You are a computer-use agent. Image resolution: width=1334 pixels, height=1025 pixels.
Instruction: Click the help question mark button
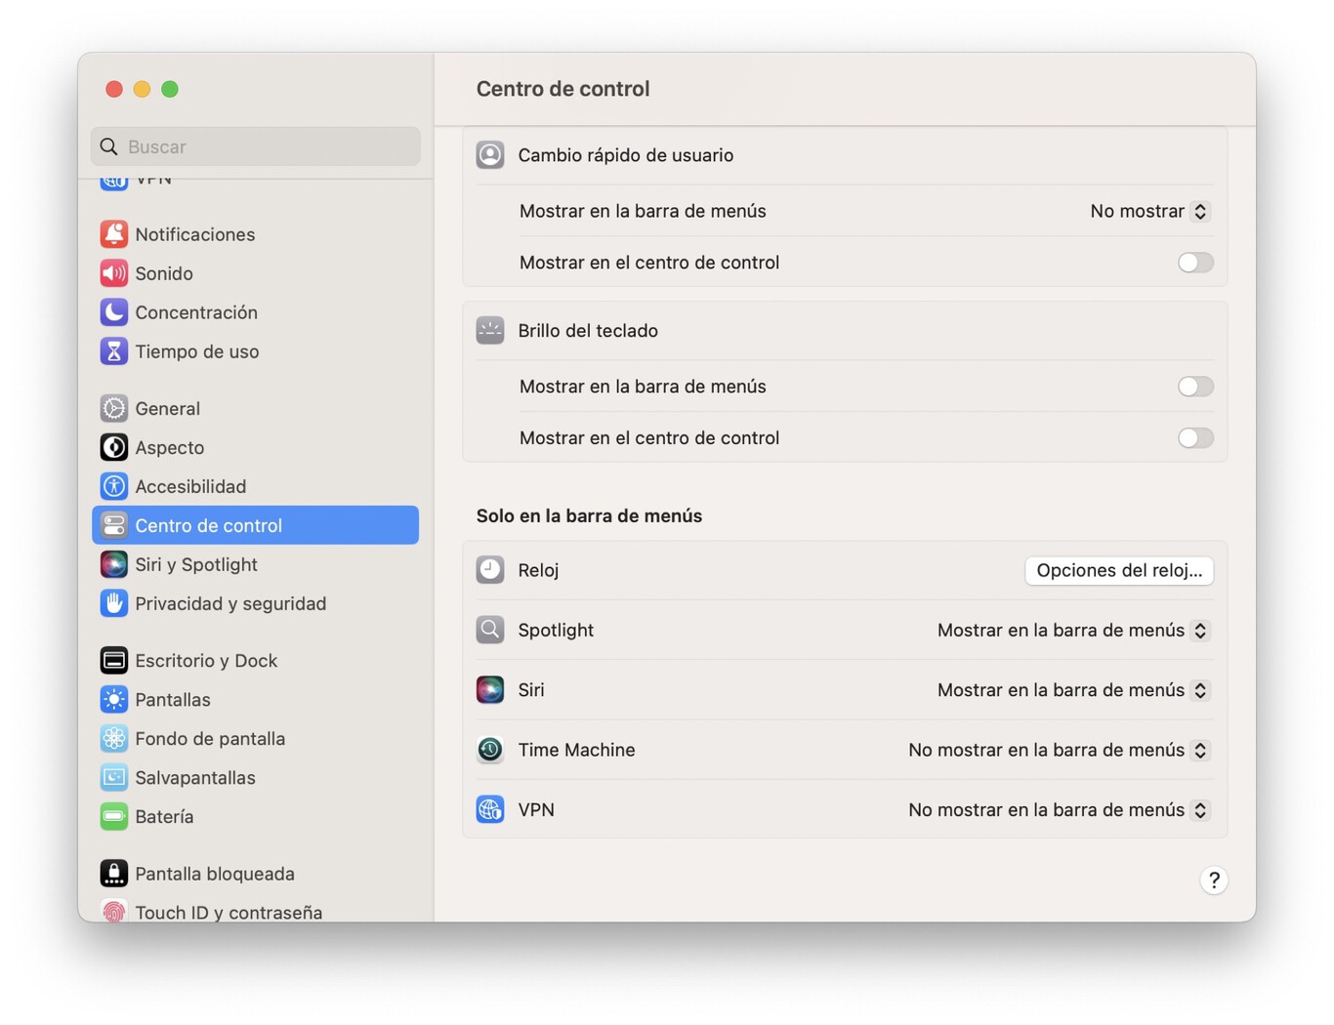1213,880
